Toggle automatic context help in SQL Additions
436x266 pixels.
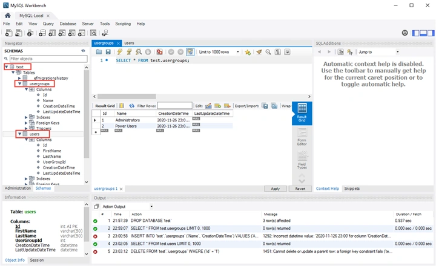pyautogui.click(x=350, y=52)
